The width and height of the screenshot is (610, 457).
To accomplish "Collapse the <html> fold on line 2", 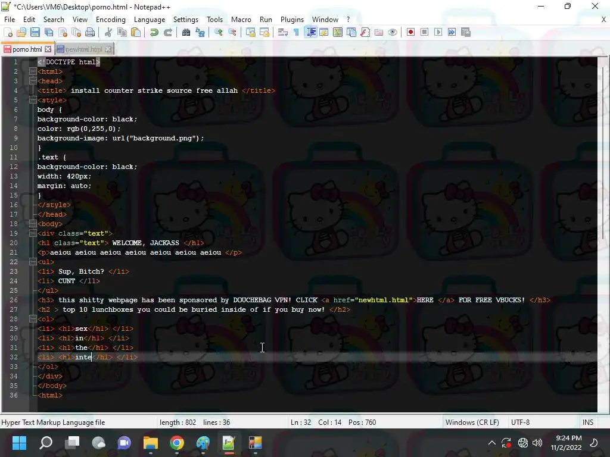I will tap(33, 71).
